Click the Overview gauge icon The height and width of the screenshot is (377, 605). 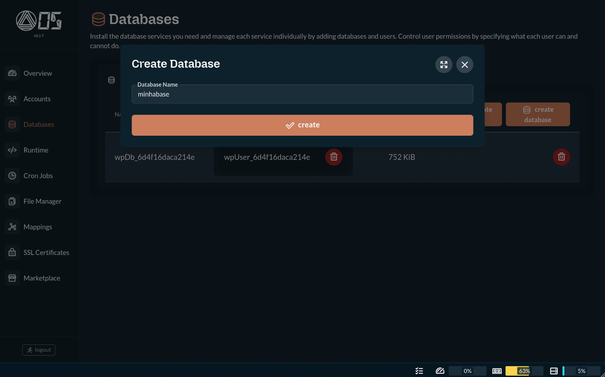[12, 73]
